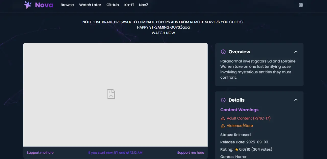Screen dimensions: 327x159
Task: Click the left 'Support me here' link
Action: point(40,153)
